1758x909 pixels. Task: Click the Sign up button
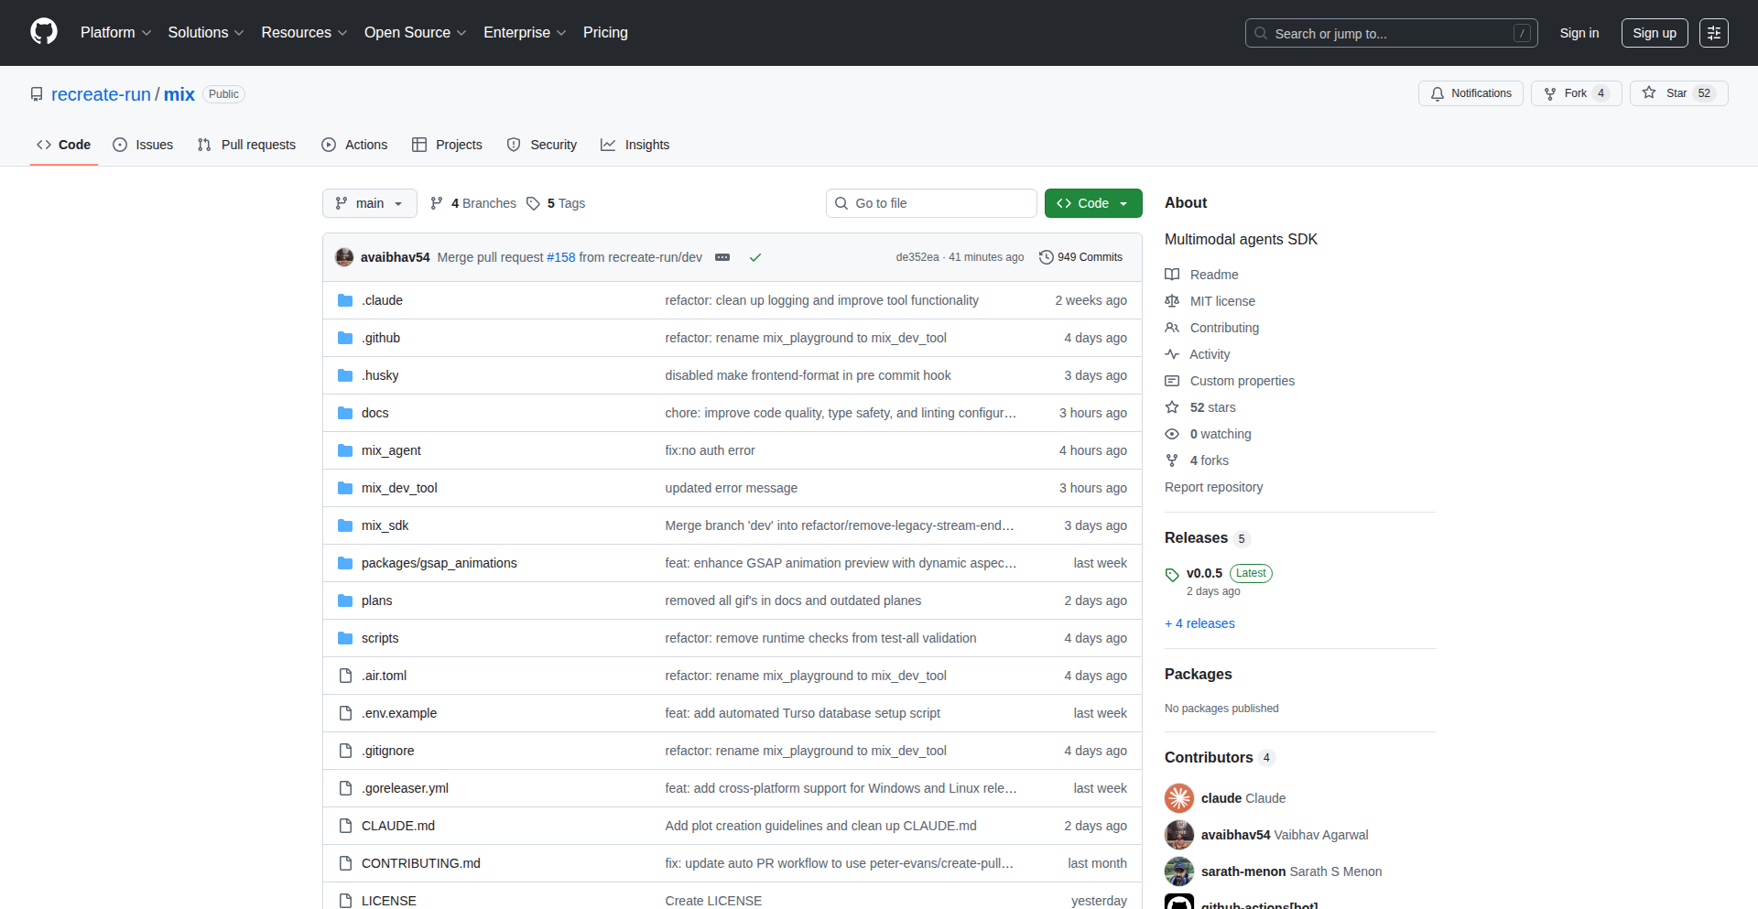1655,33
